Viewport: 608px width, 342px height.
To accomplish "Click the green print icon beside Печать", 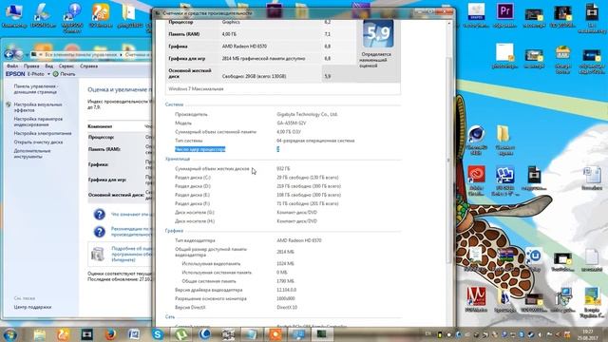I will [55, 74].
